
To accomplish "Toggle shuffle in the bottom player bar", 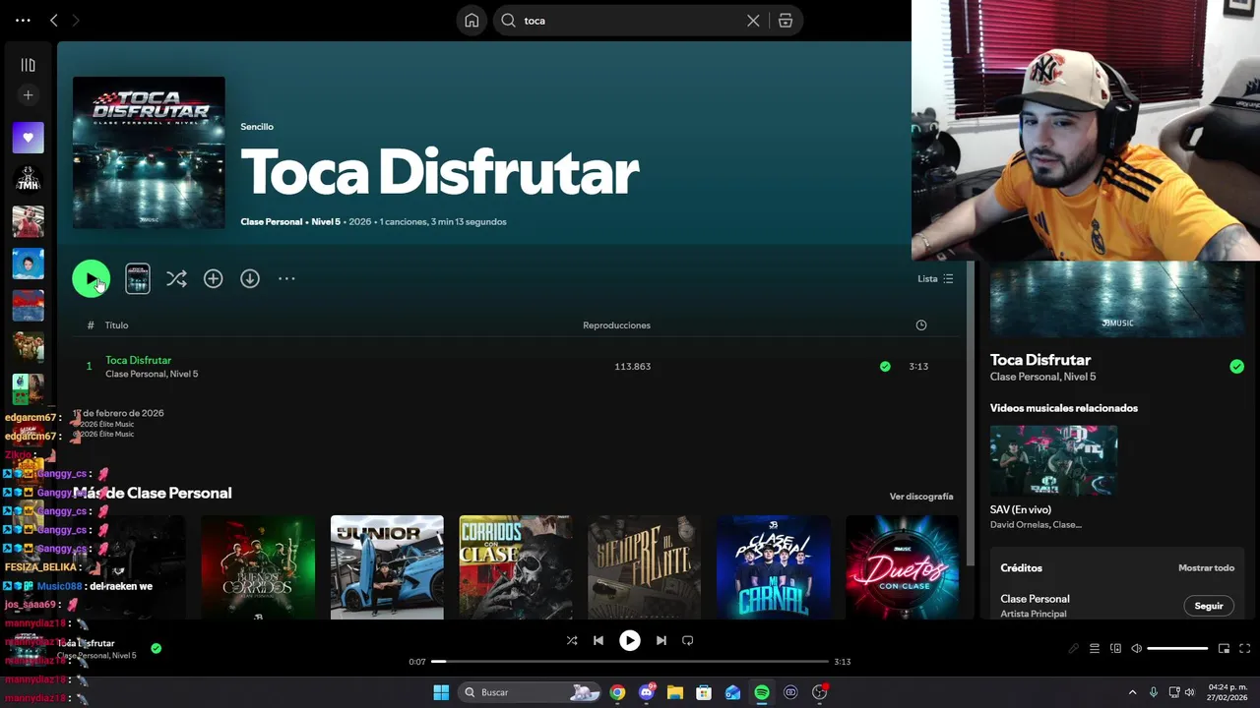I will click(572, 640).
